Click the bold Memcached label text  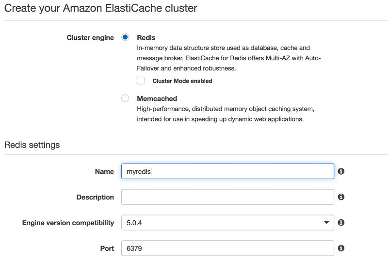point(157,99)
